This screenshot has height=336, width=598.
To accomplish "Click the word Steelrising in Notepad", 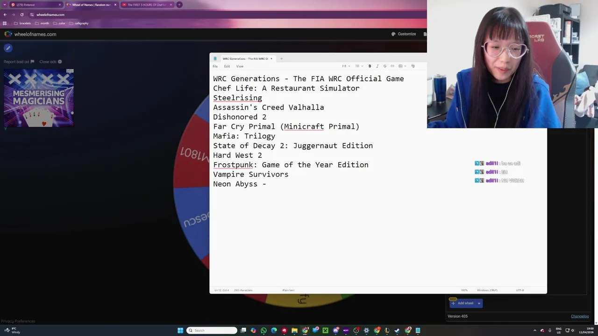I will pyautogui.click(x=237, y=98).
